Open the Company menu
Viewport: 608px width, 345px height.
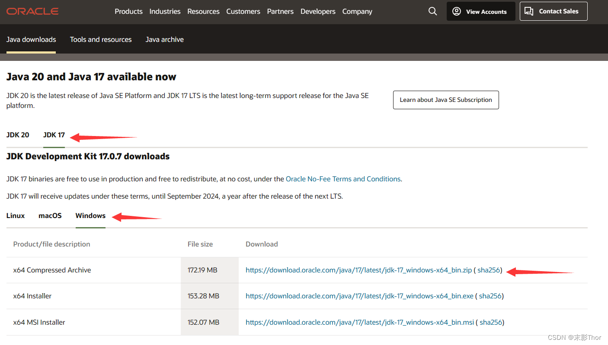[357, 12]
